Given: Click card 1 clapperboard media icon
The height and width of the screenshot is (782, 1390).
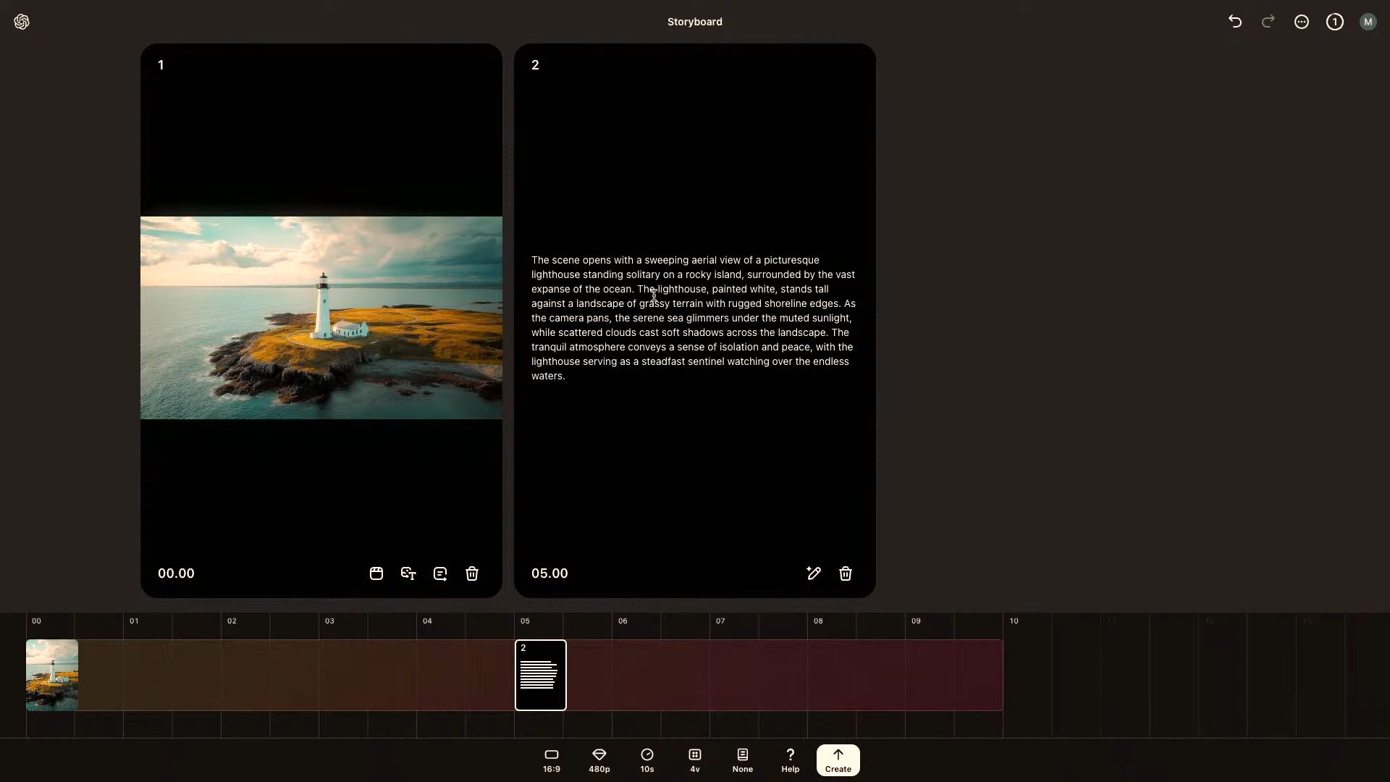Looking at the screenshot, I should [376, 573].
